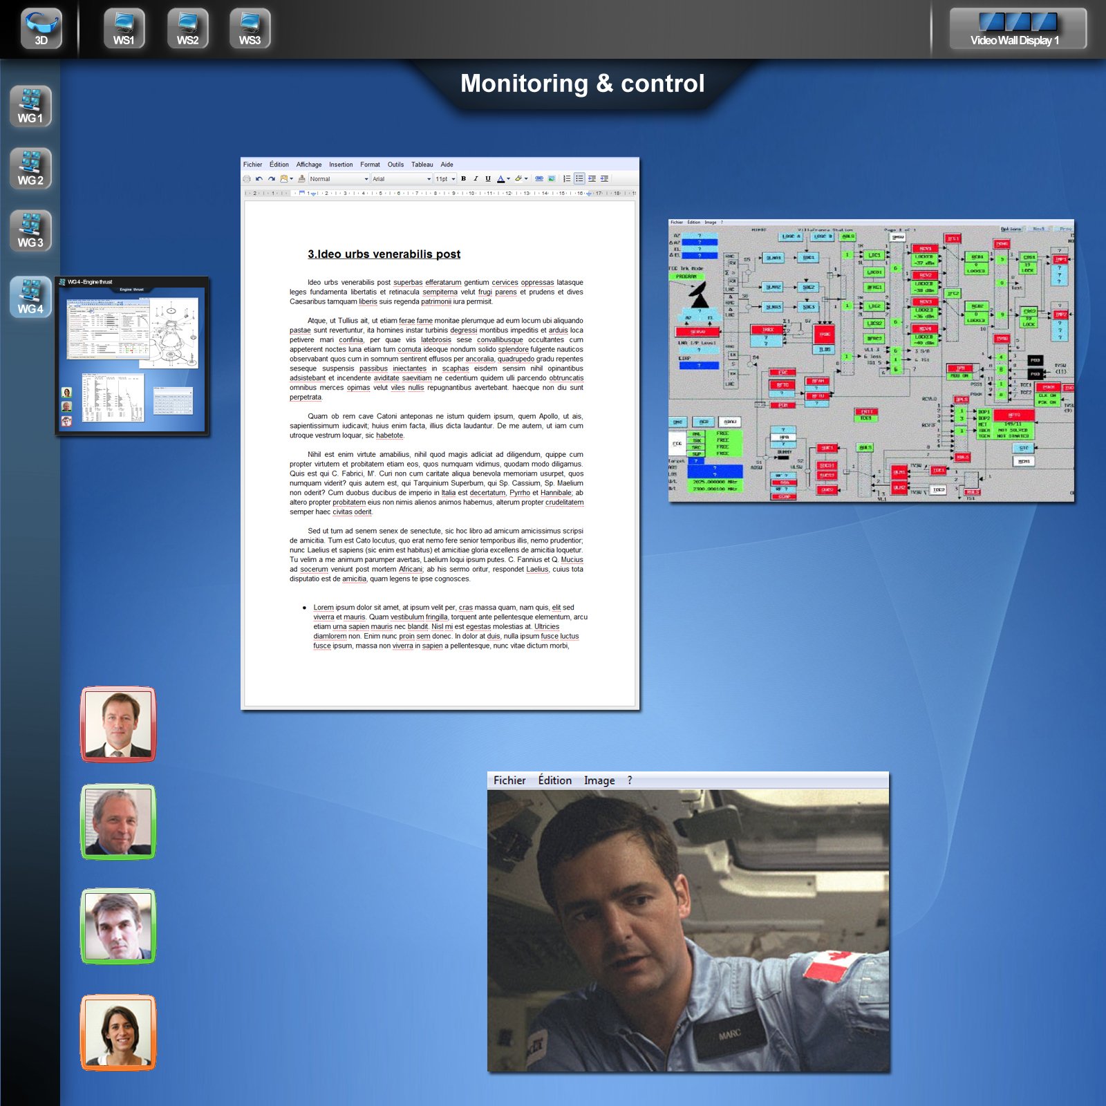
Task: Select Video Wall Display 1
Action: point(1017,28)
